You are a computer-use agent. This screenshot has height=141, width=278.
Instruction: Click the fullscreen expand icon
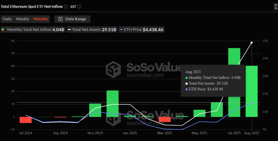274,6
